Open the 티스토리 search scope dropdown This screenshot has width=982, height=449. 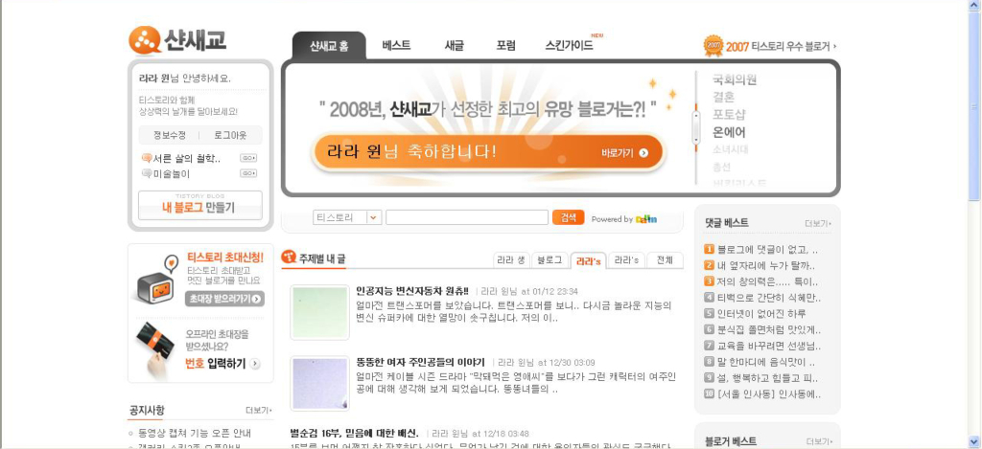click(x=347, y=217)
